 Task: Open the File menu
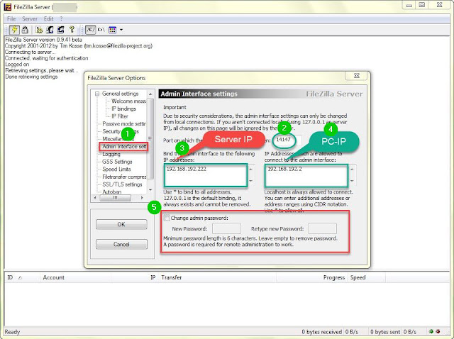11,19
